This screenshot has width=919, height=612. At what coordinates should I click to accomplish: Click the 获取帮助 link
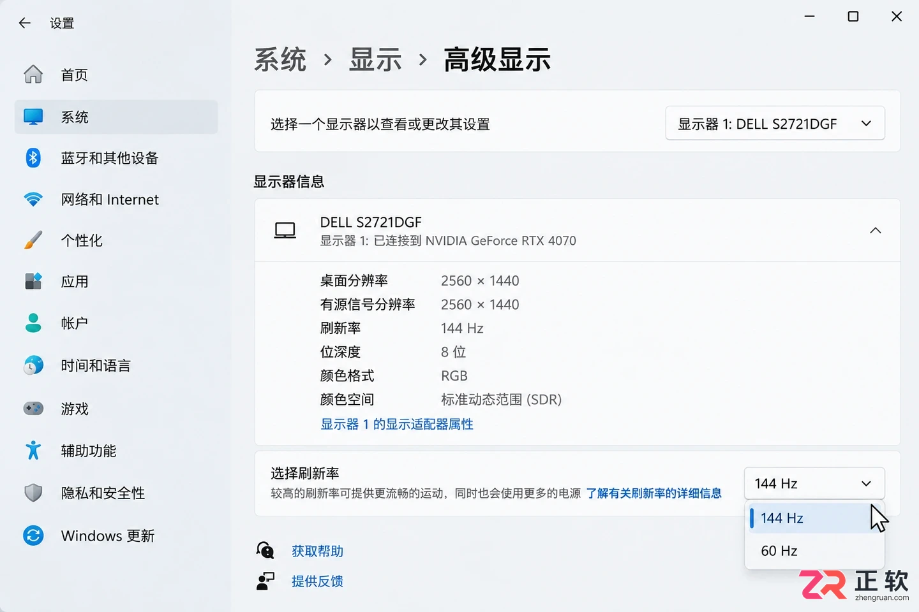click(x=318, y=551)
